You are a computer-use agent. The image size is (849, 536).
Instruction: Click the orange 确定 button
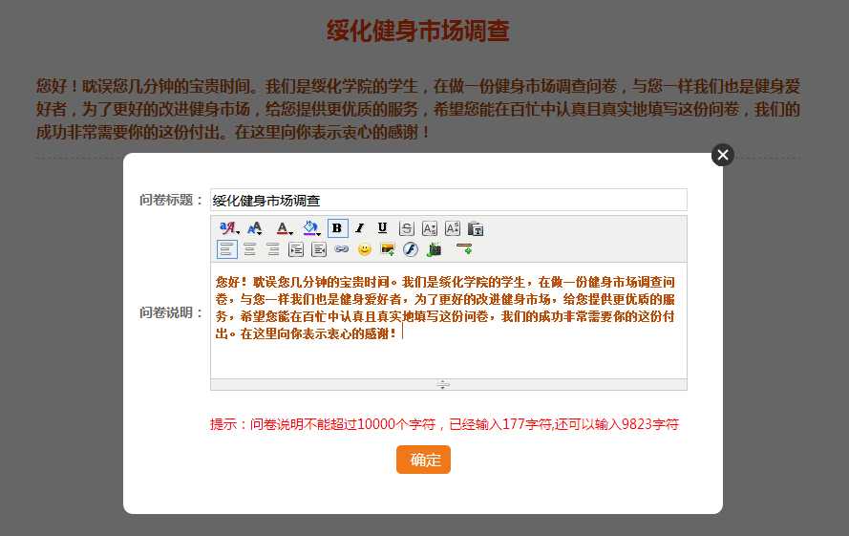[423, 460]
